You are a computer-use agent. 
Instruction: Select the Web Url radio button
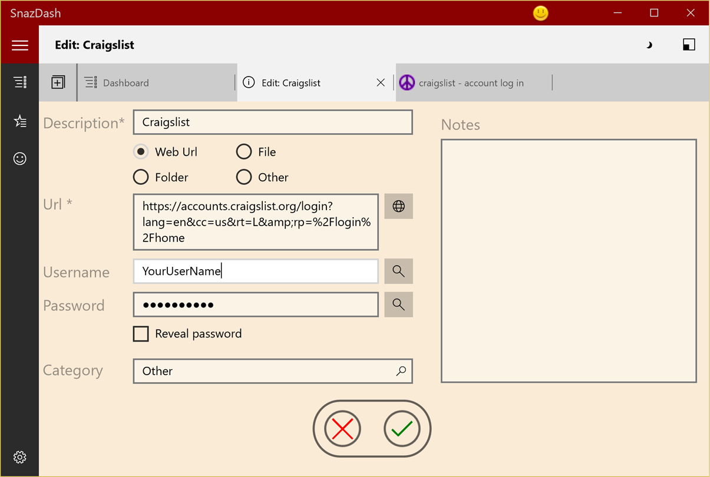141,152
